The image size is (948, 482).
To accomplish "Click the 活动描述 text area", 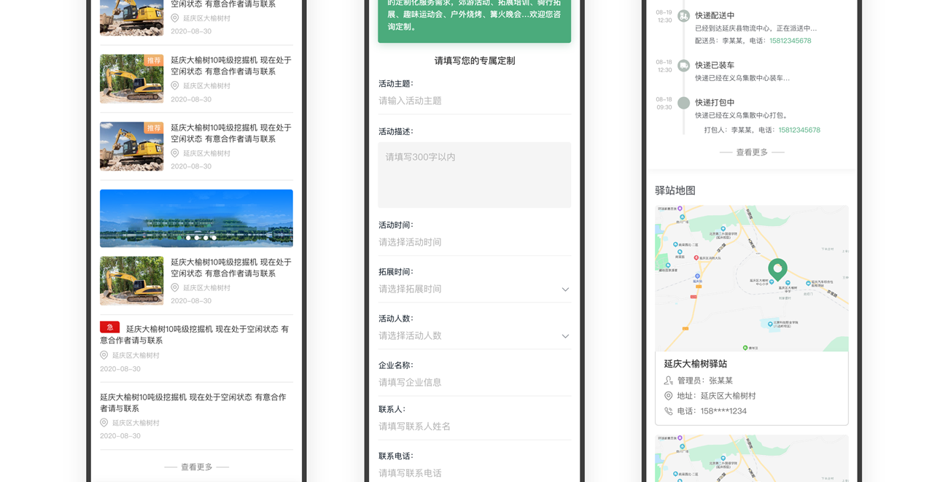I will (474, 175).
